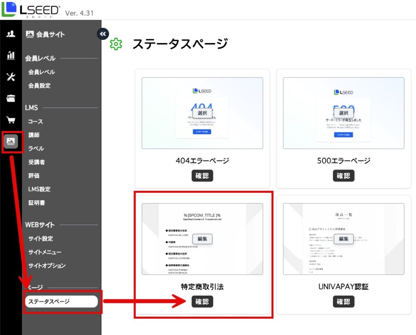Click the UNIVAPAY認証 page thumbnail
416x335 pixels.
click(x=343, y=239)
